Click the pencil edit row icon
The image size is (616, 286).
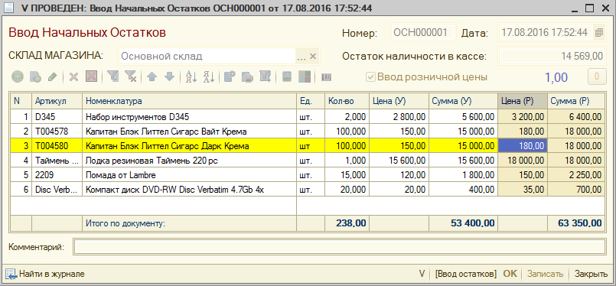point(52,76)
